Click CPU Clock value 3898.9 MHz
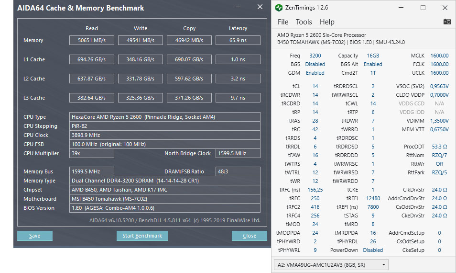Viewport: 456px width, 273px height. 165,135
